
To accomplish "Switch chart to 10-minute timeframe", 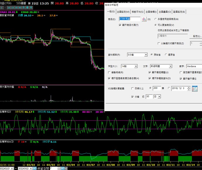I will click(x=9, y=7).
